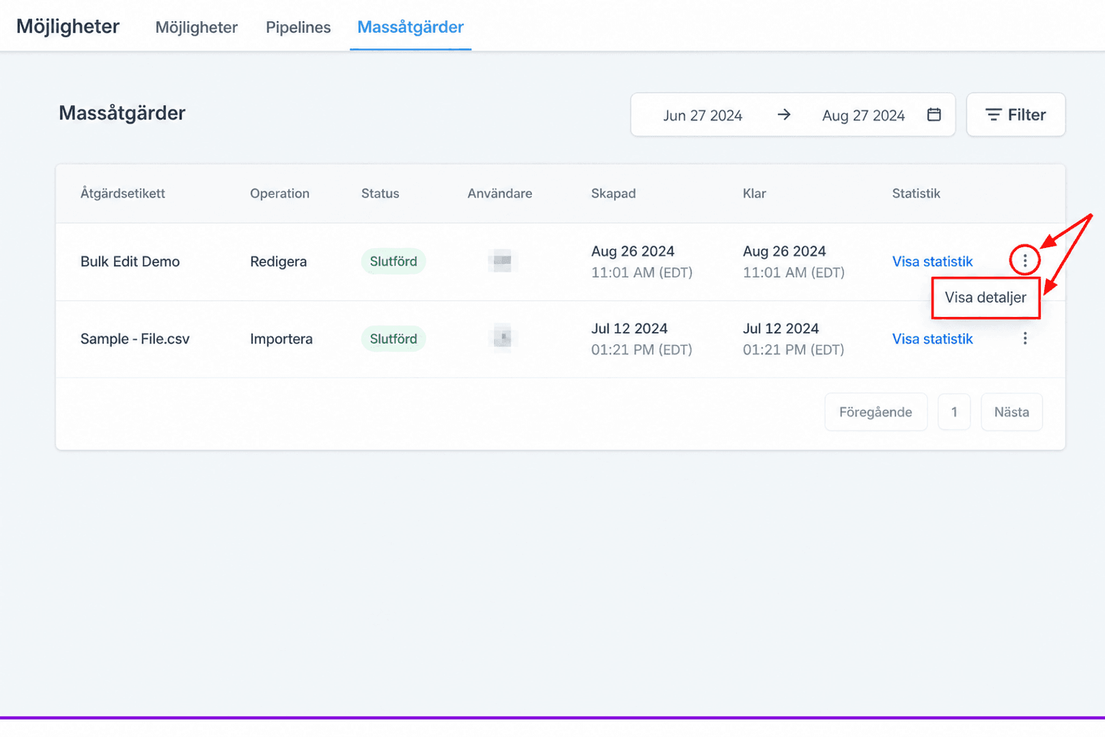Screen dimensions: 1105x737
Task: Select the Massåtgärder tab
Action: tap(410, 27)
